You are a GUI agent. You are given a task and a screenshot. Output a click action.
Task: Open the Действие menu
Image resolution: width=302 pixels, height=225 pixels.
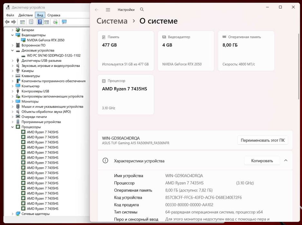[x=26, y=15]
